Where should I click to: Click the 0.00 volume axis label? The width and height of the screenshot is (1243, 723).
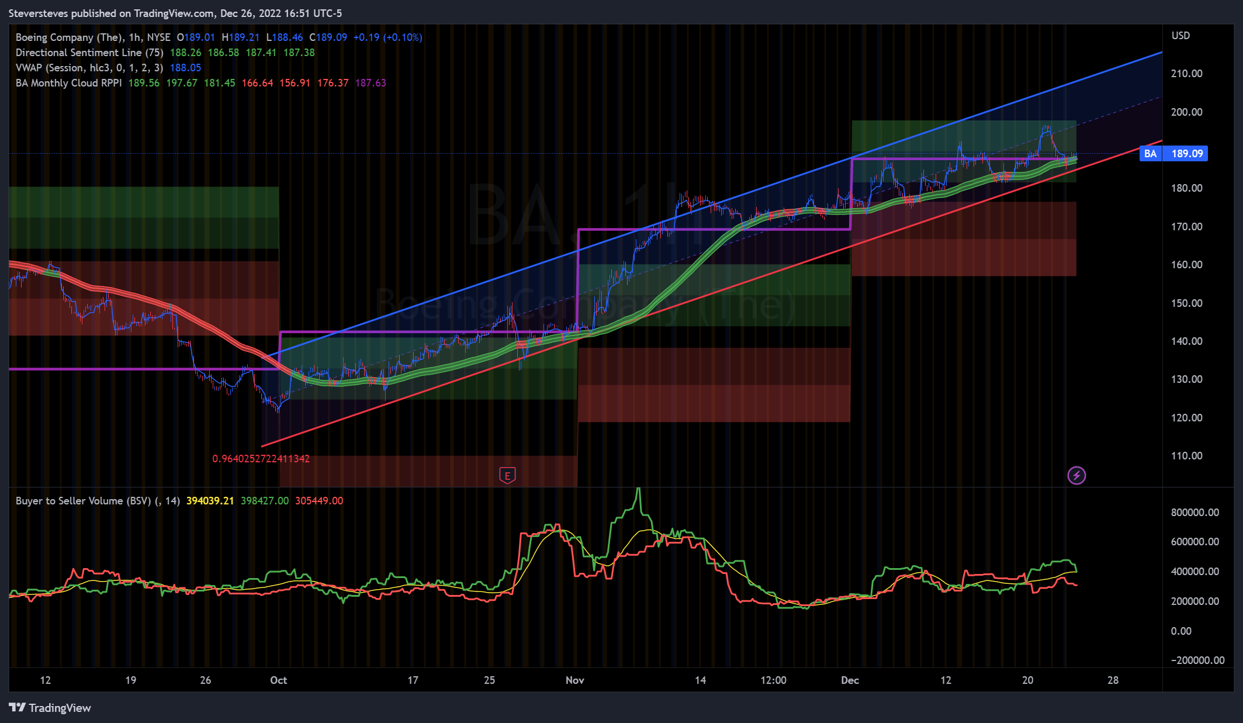click(x=1181, y=631)
